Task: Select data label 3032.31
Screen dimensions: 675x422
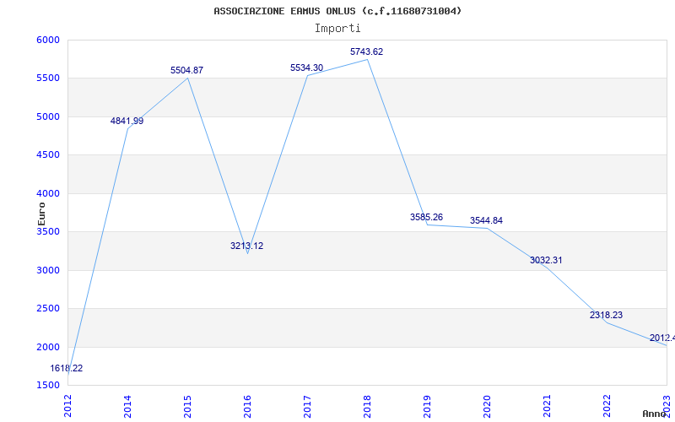Action: pyautogui.click(x=546, y=260)
